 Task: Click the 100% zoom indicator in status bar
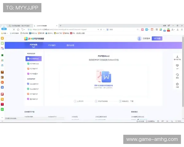(x=178, y=121)
